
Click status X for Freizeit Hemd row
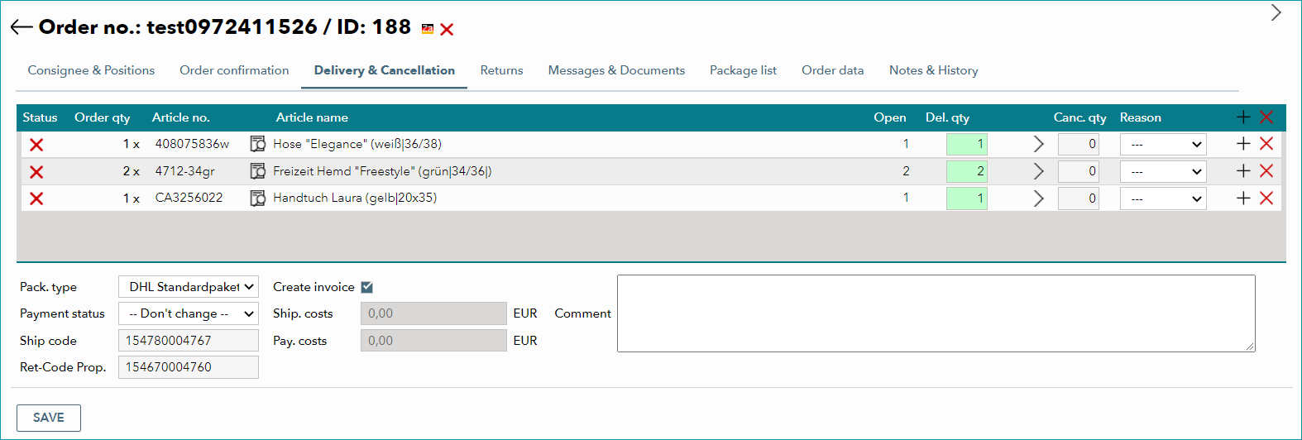point(36,172)
